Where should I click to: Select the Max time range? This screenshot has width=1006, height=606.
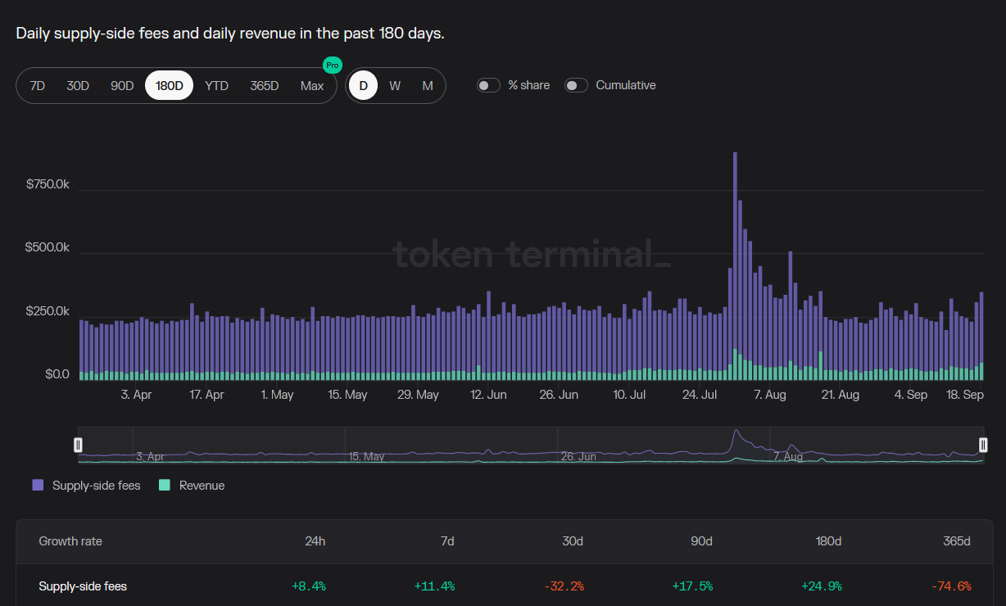pos(312,86)
